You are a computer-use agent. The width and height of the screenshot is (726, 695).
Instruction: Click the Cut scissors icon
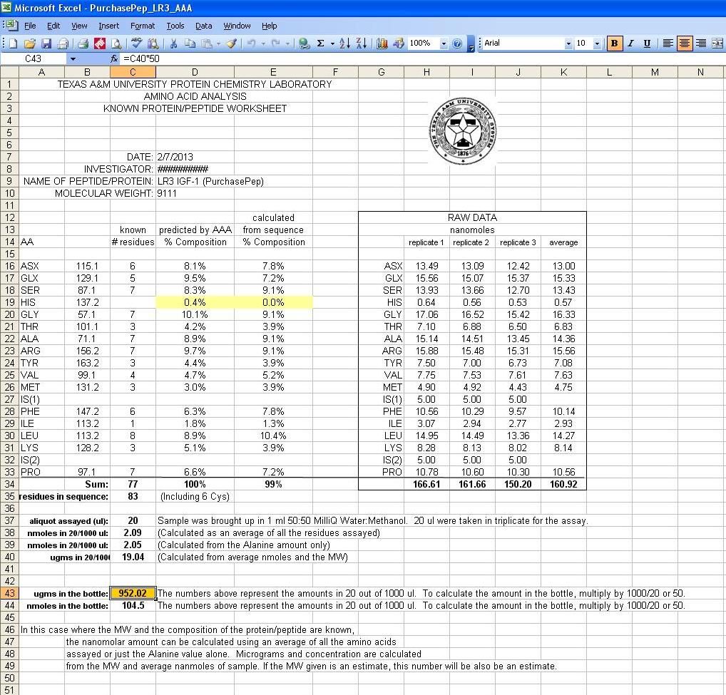(173, 43)
